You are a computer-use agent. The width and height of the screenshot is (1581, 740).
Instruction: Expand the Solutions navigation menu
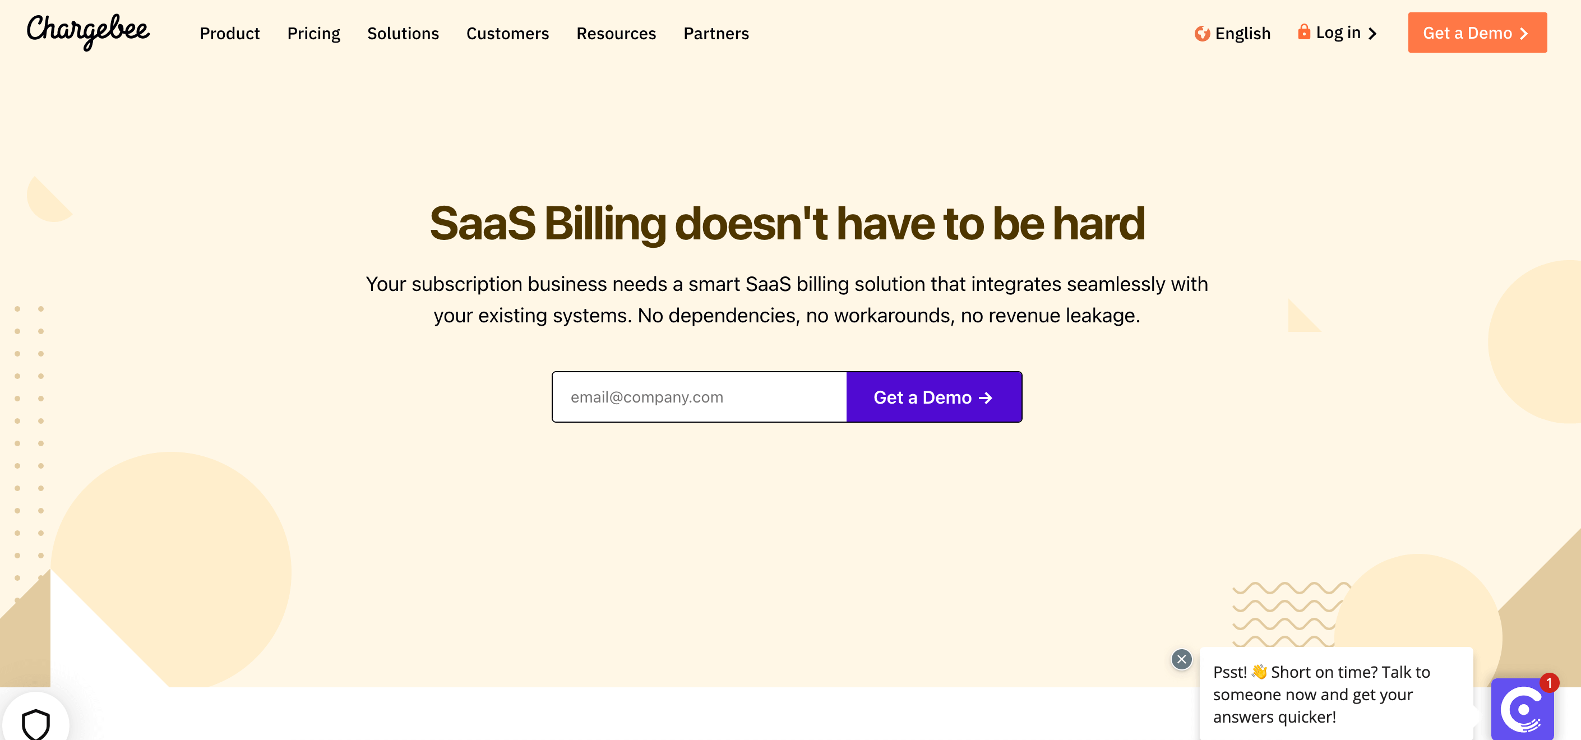pyautogui.click(x=403, y=33)
